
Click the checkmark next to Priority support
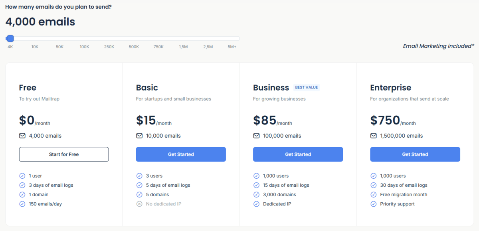pos(374,204)
